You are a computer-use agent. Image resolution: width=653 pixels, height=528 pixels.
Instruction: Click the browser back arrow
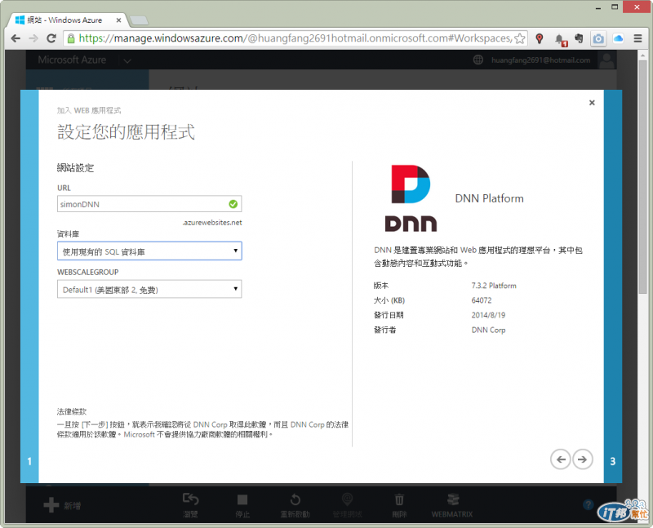(x=16, y=38)
